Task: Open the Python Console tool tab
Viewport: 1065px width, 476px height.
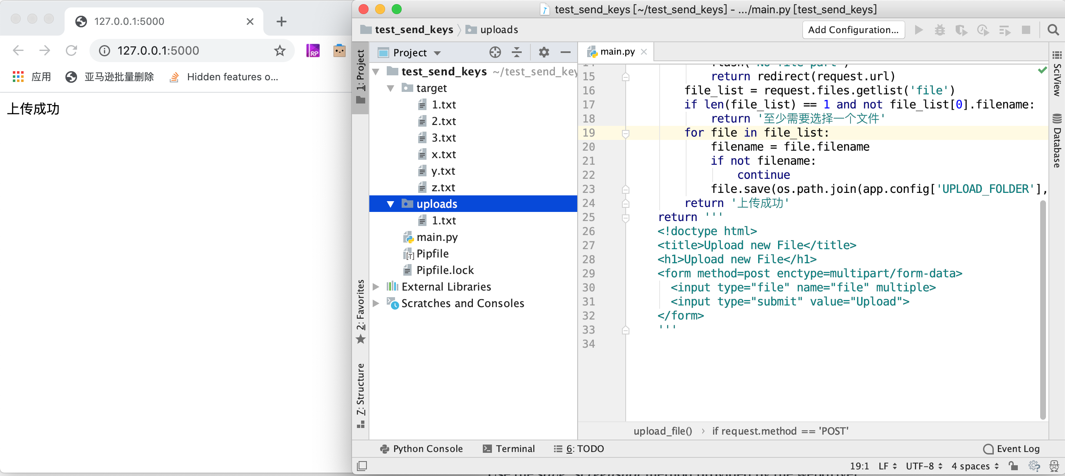Action: pyautogui.click(x=422, y=449)
